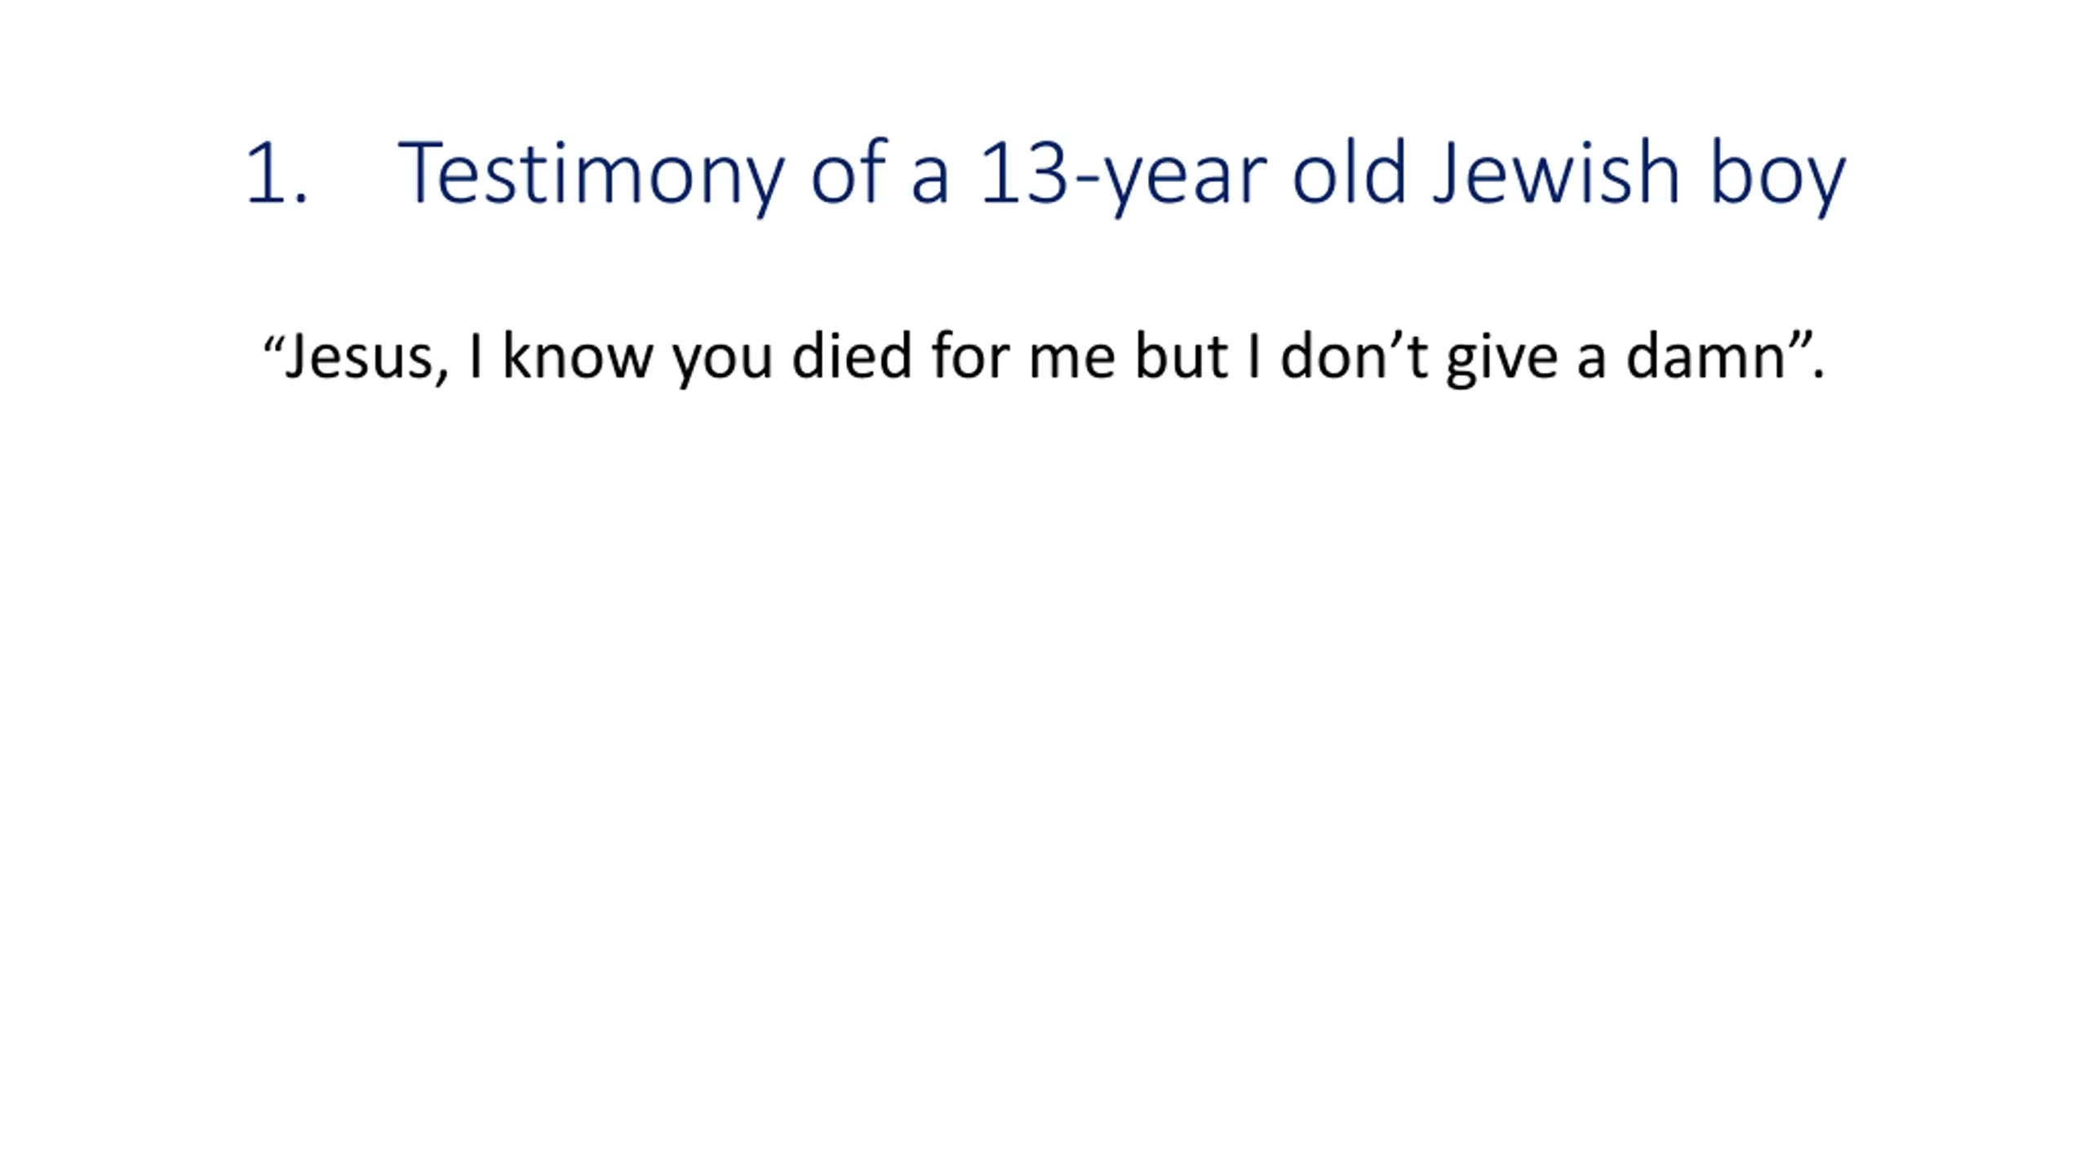Click the word "you" in the quote
This screenshot has height=1175, width=2089.
pyautogui.click(x=722, y=363)
